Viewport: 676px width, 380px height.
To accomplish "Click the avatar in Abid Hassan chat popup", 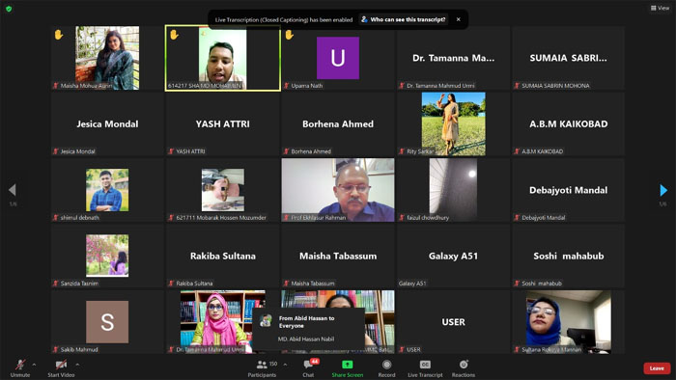I will (x=266, y=320).
